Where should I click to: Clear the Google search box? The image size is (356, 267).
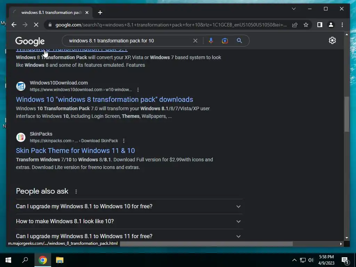195,41
